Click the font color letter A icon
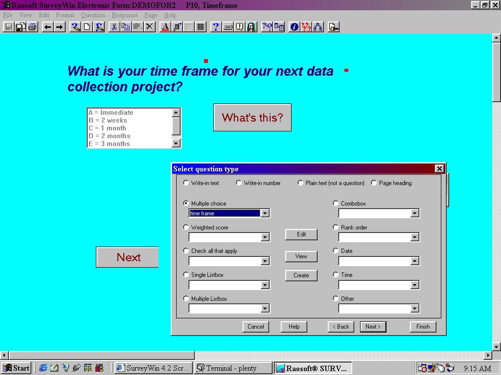The width and height of the screenshot is (501, 375). point(165,27)
